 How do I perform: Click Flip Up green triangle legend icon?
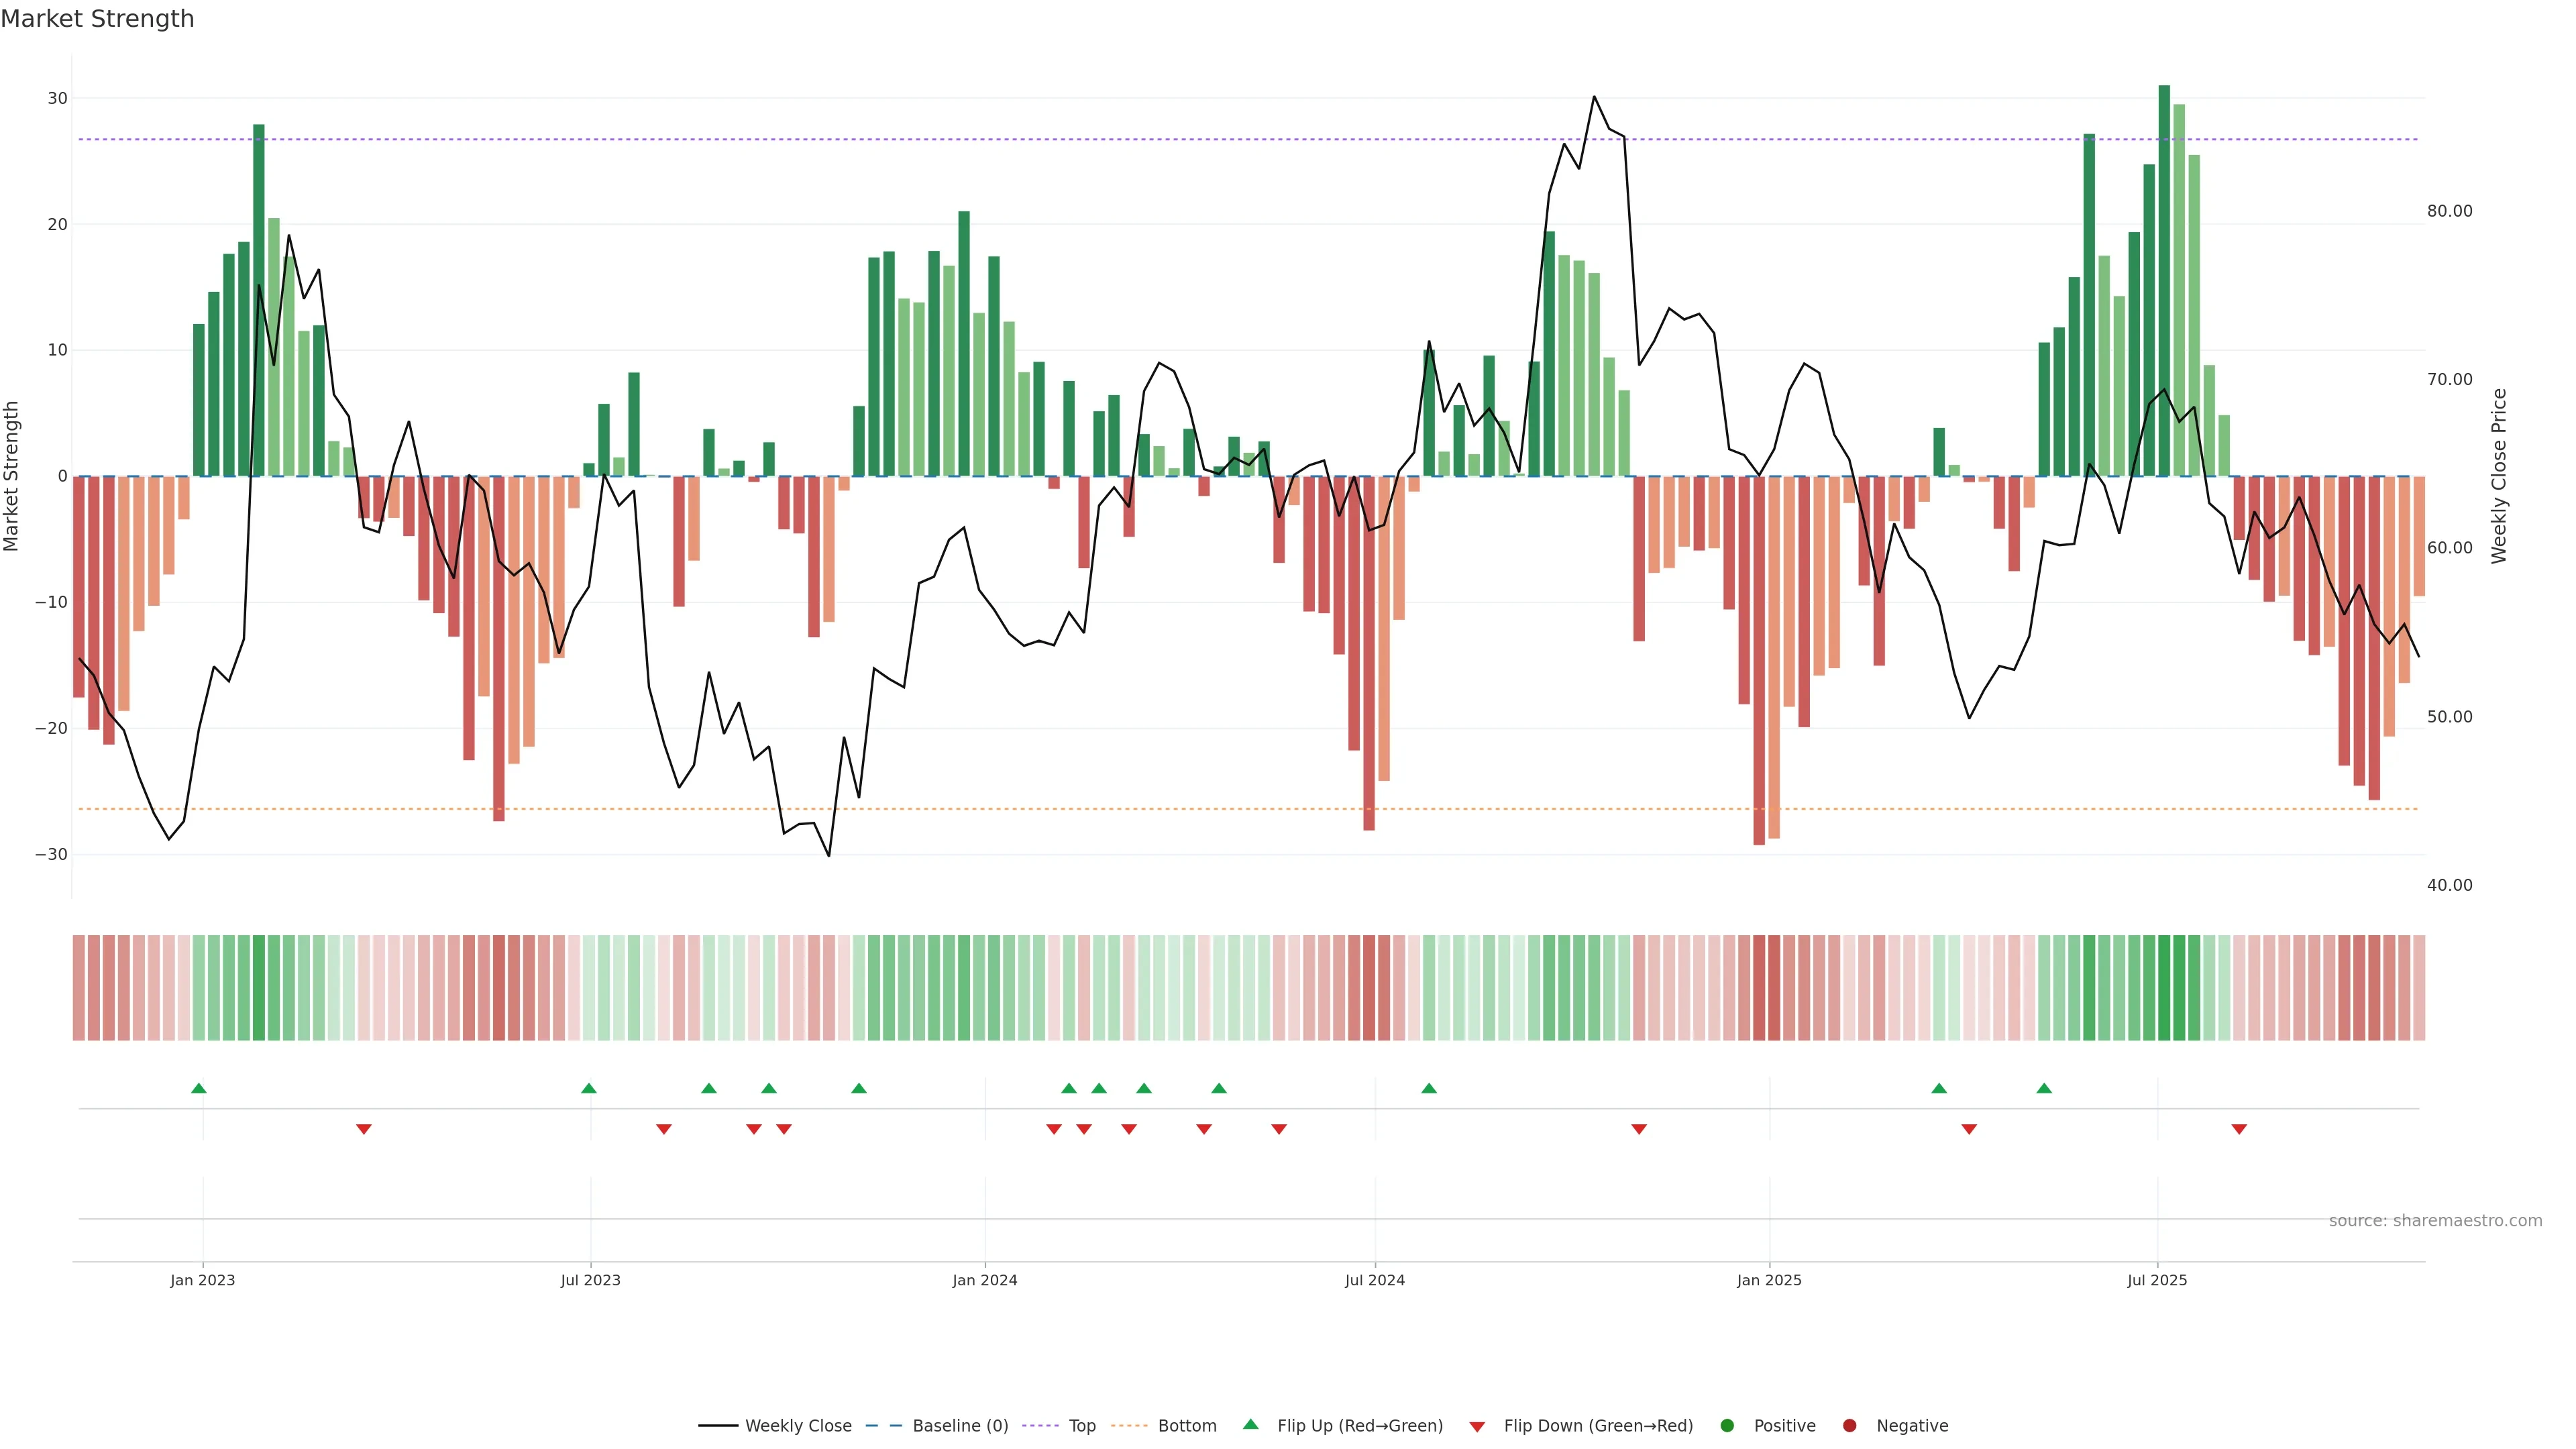tap(1250, 1425)
